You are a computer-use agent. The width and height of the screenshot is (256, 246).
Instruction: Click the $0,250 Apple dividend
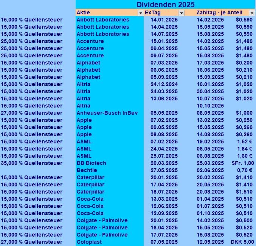click(244, 120)
